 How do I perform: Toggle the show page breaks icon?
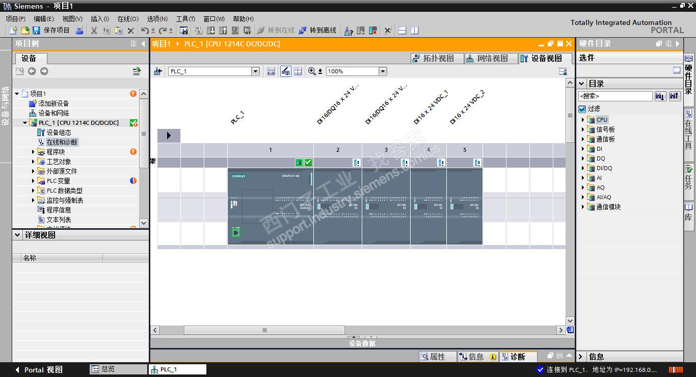(298, 71)
